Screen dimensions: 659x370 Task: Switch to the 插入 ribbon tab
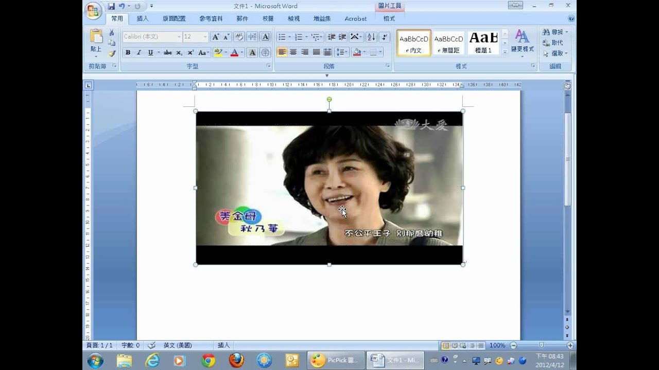(x=143, y=18)
